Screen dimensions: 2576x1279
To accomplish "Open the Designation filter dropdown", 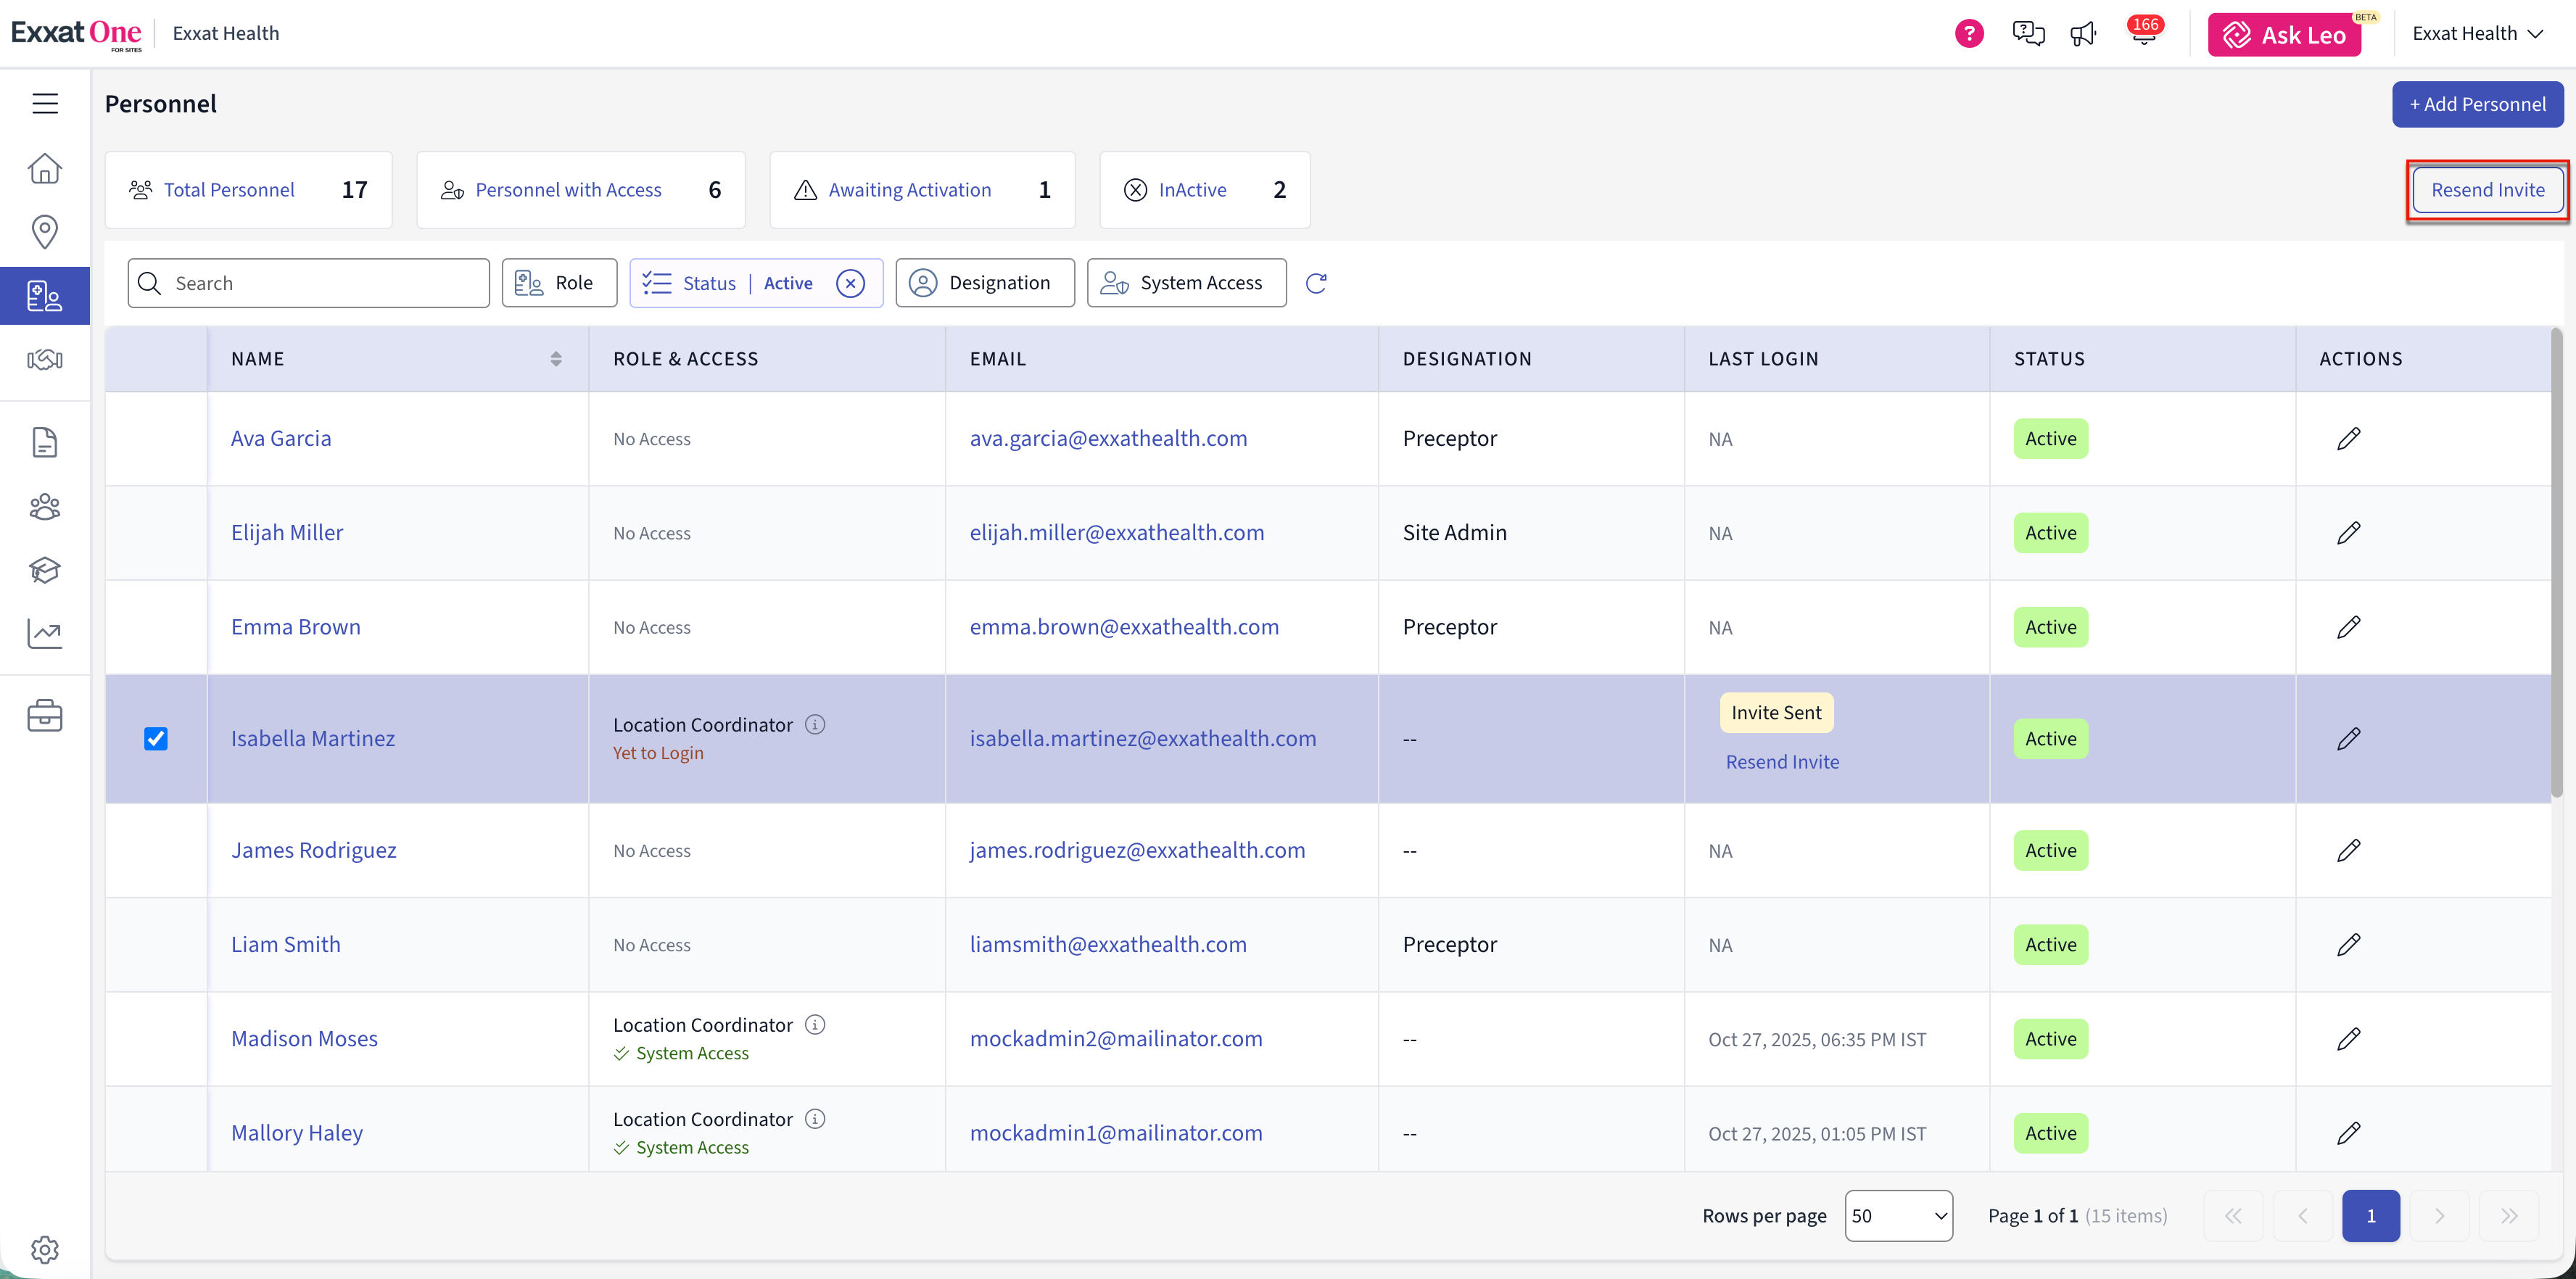I will click(985, 283).
